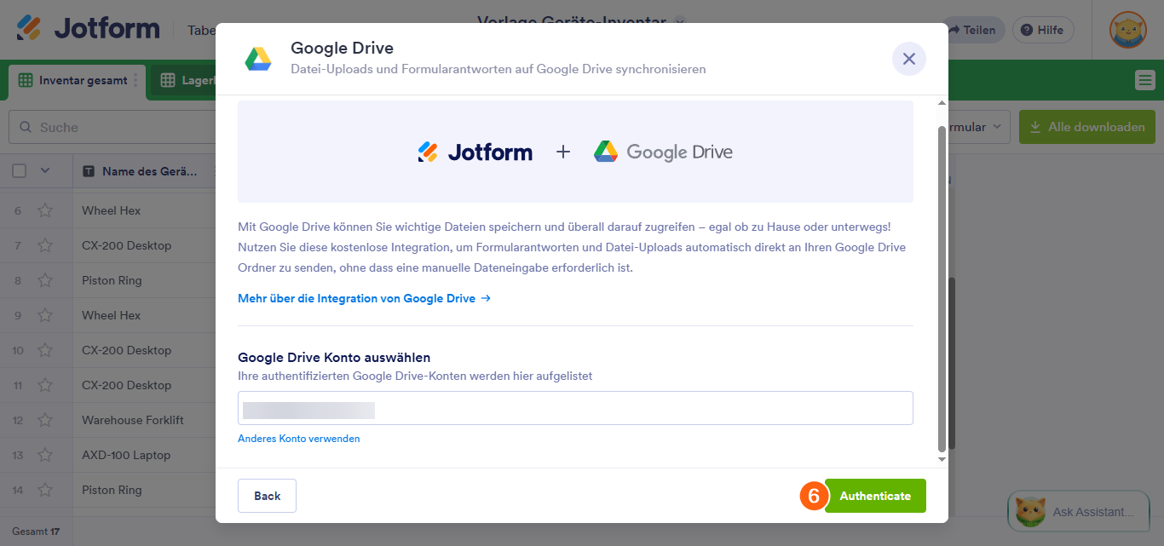Screen dimensions: 1164x546
Task: Star the Warehouse Forklift entry as favorite
Action: 46,419
